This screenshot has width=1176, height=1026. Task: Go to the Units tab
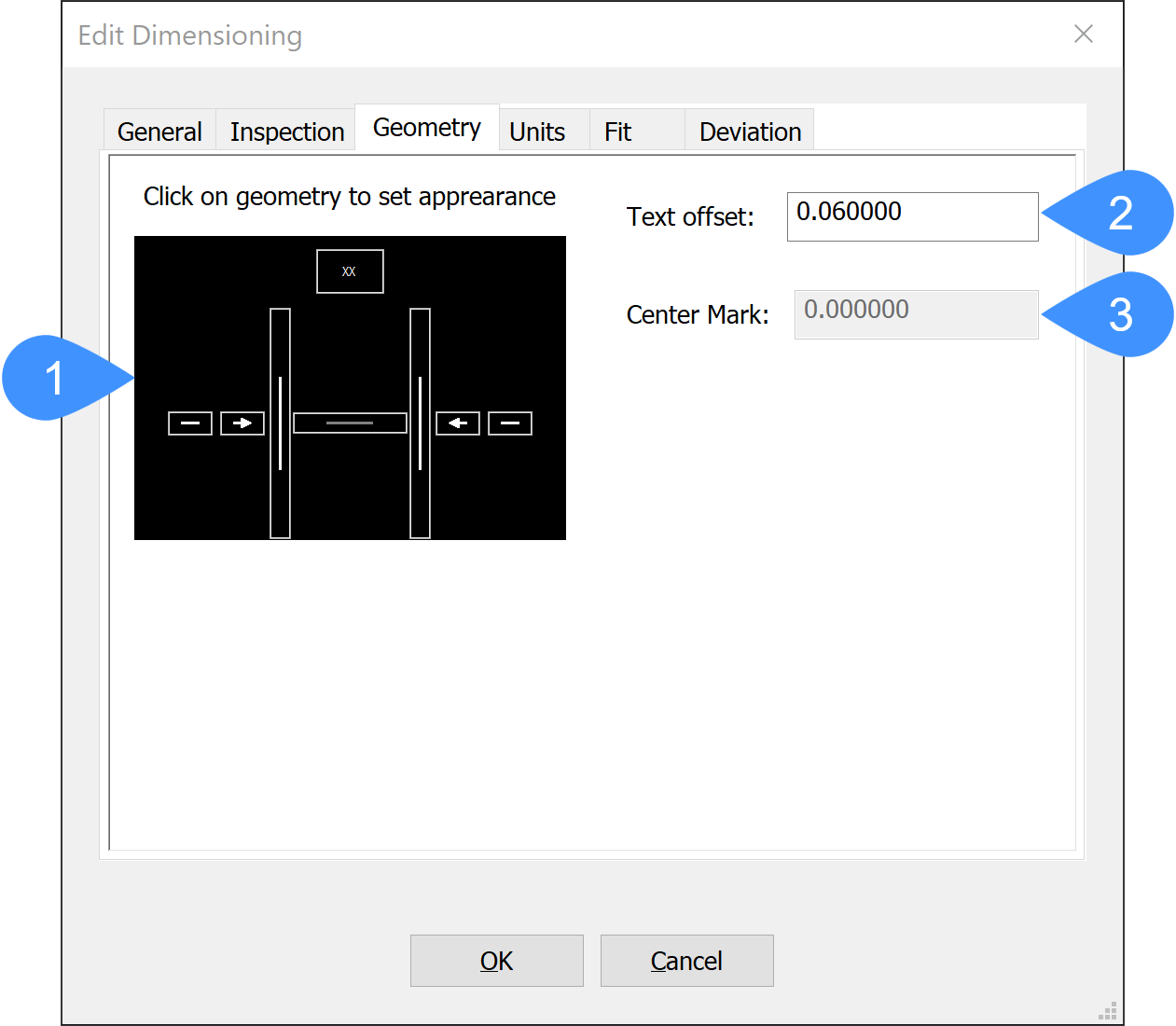click(x=537, y=132)
